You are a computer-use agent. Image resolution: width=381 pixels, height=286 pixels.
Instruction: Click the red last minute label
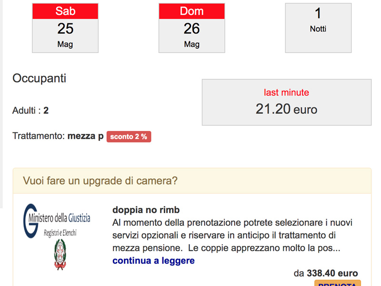[x=287, y=92]
